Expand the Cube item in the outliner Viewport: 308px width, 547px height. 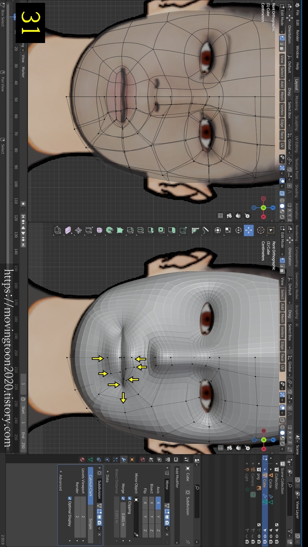[265, 470]
